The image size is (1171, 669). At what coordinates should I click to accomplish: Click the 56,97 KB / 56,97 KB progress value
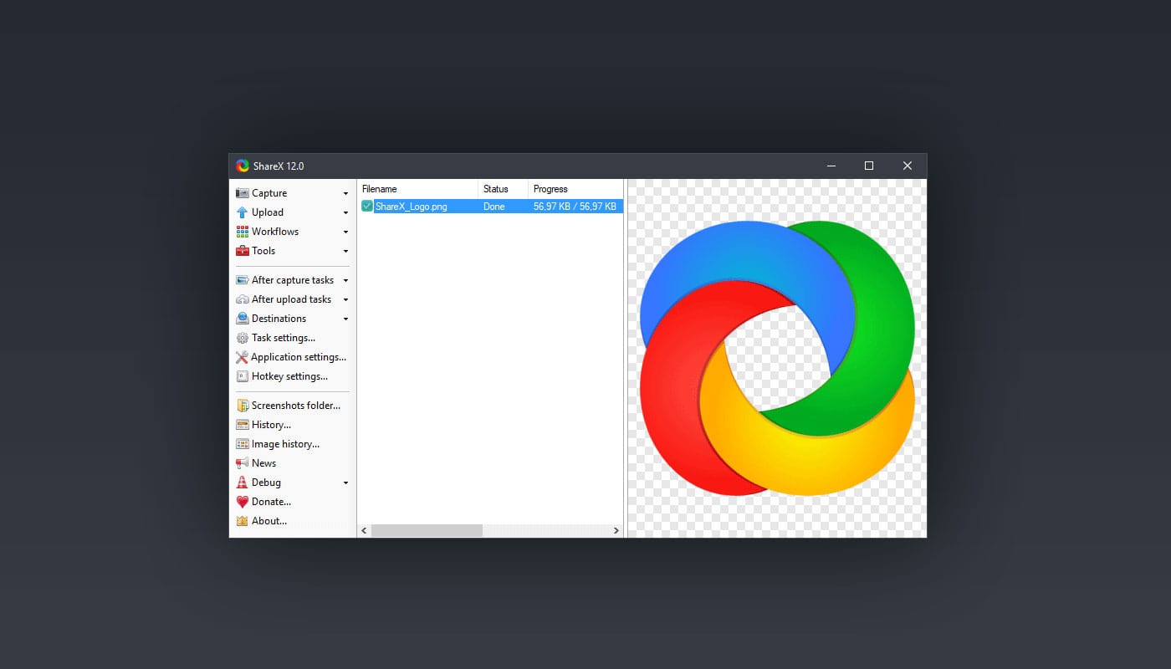pos(575,207)
